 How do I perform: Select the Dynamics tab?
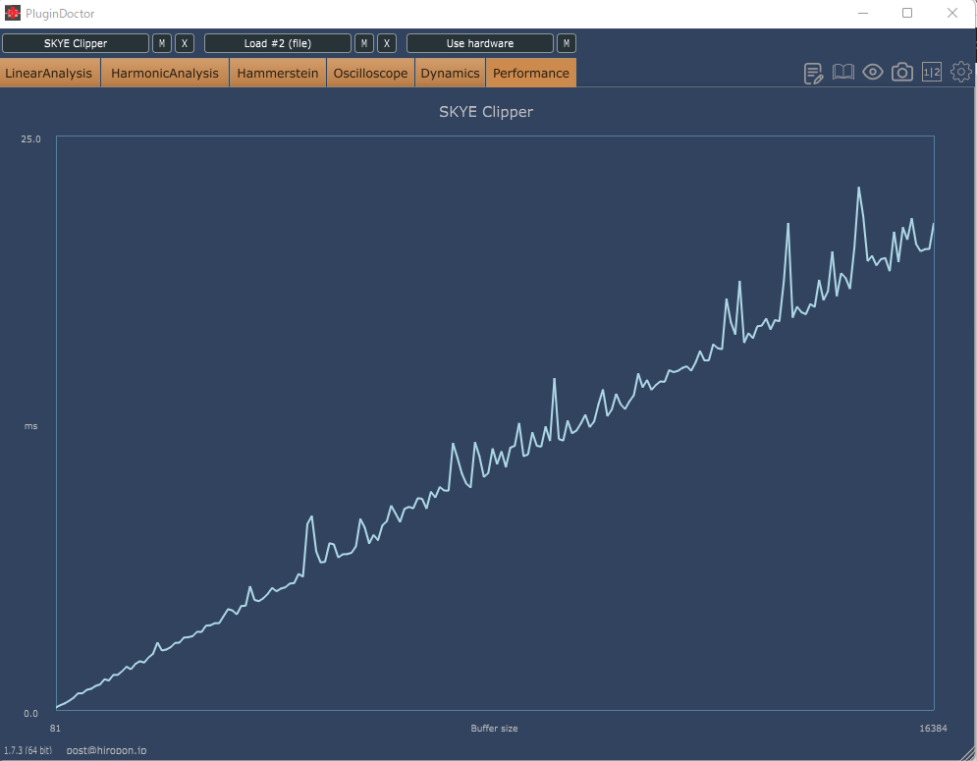(x=450, y=73)
